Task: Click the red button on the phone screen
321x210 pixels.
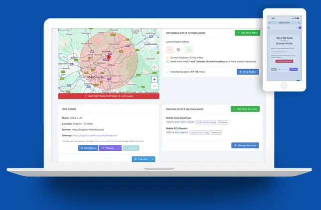Action: point(284,61)
